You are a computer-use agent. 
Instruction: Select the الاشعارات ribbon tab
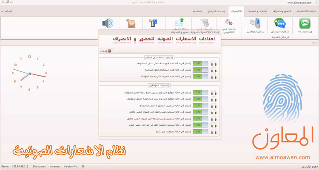click(x=236, y=11)
